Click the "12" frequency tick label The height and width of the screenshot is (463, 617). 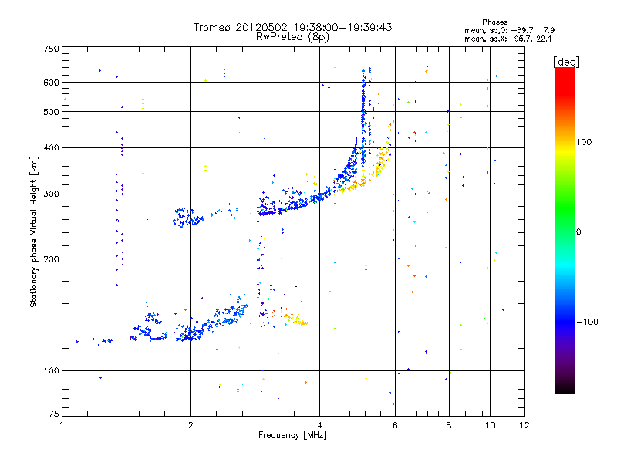click(524, 426)
